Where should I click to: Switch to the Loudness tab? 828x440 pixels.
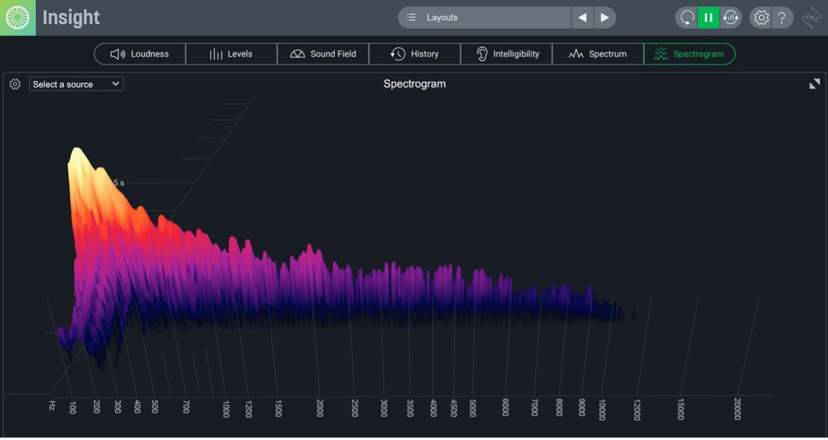click(x=140, y=54)
